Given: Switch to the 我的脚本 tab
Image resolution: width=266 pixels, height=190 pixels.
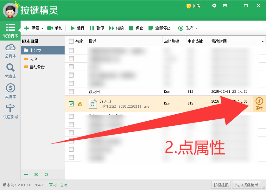Looking at the screenshot, I should (x=10, y=30).
